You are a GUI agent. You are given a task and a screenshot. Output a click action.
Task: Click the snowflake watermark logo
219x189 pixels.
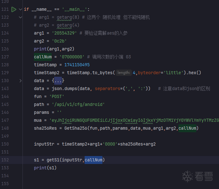(188, 176)
